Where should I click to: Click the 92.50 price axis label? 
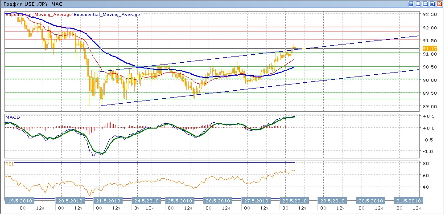click(429, 15)
